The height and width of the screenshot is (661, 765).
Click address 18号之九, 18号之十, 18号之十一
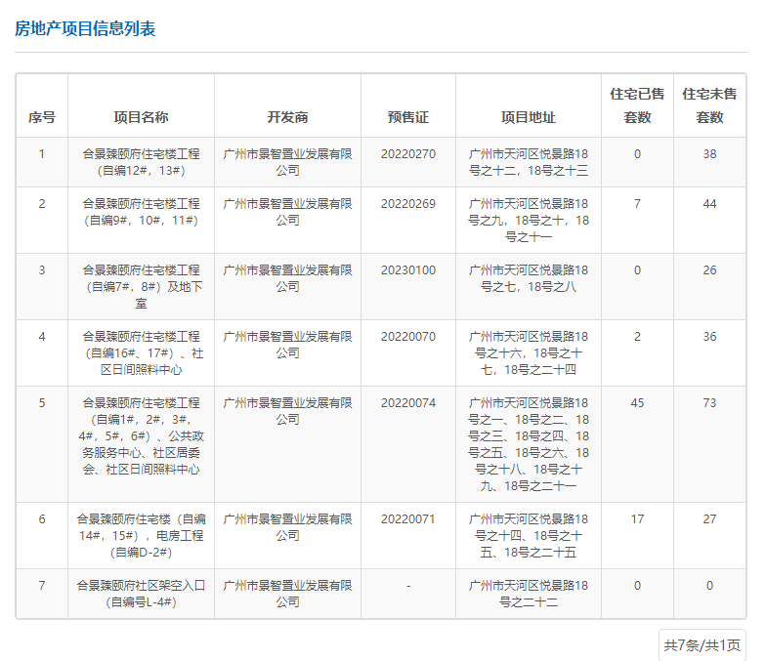tap(529, 221)
